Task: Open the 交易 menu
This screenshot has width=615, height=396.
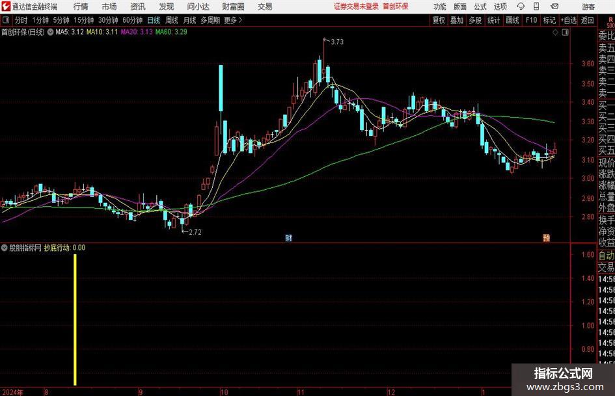Action: coord(265,7)
